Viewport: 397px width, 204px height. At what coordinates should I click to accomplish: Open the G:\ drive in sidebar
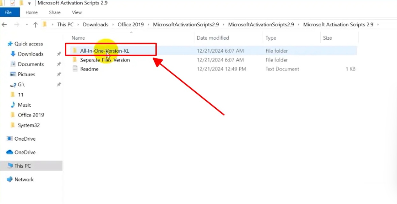click(21, 85)
